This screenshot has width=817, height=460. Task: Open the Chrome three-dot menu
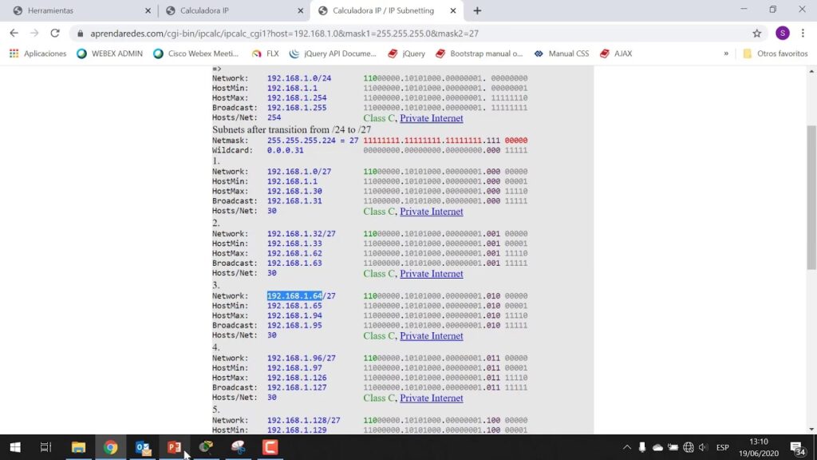pyautogui.click(x=804, y=34)
